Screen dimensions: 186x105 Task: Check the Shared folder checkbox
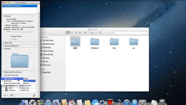click(10, 36)
